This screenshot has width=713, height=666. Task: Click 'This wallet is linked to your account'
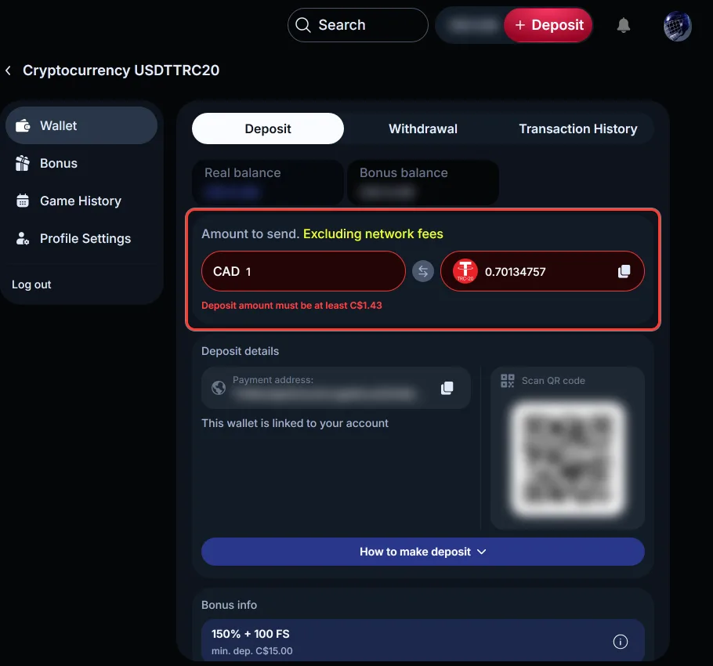tap(295, 423)
